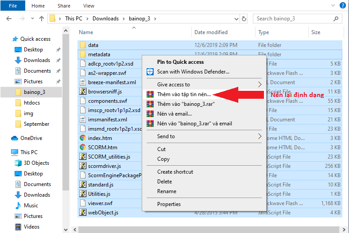Select the data folder icon
This screenshot has height=233, width=349.
83,45
